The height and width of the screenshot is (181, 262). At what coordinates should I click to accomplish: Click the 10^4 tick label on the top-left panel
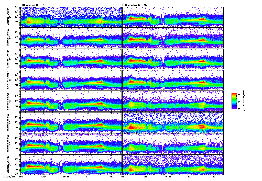(16, 7)
